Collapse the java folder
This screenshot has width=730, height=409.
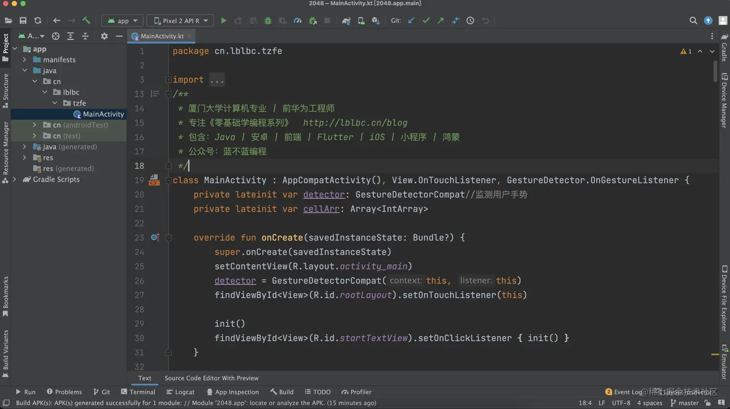click(25, 71)
